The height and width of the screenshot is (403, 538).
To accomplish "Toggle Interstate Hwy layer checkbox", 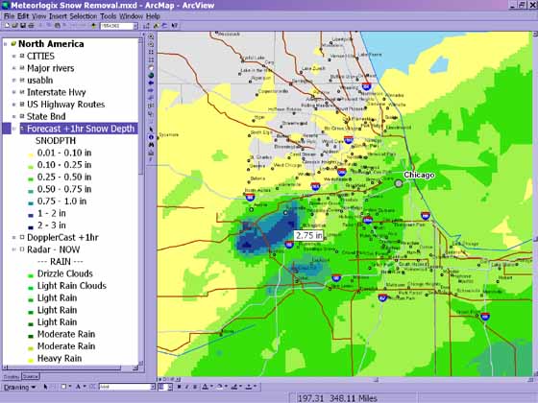I will click(x=22, y=92).
